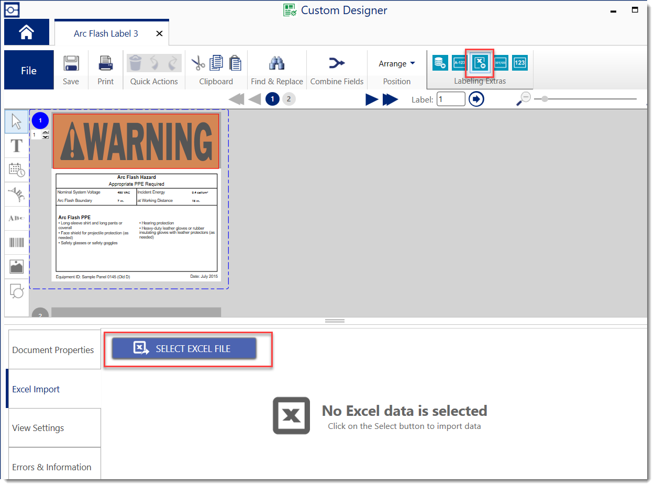Open Find & Replace
The height and width of the screenshot is (487, 655).
277,69
